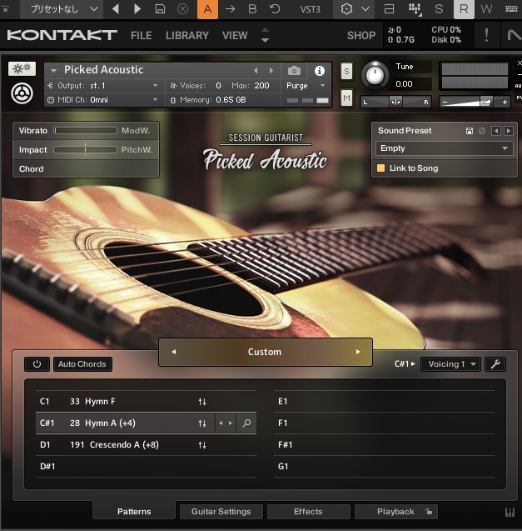Go to previous song with Custom left arrow

click(173, 352)
